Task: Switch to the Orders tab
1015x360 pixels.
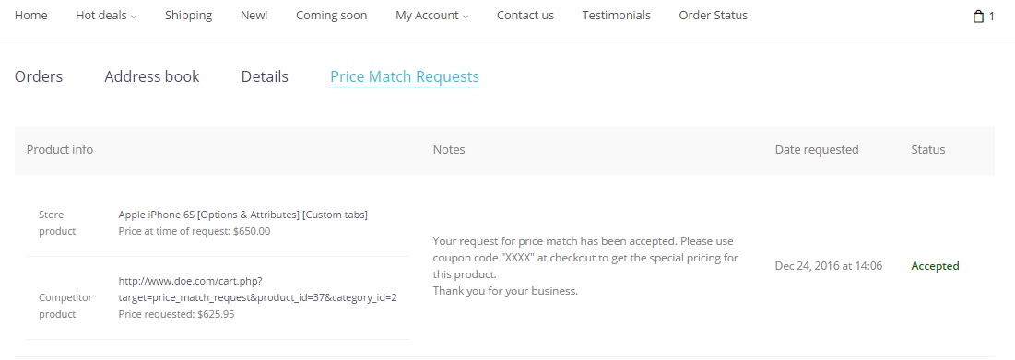Action: (39, 77)
